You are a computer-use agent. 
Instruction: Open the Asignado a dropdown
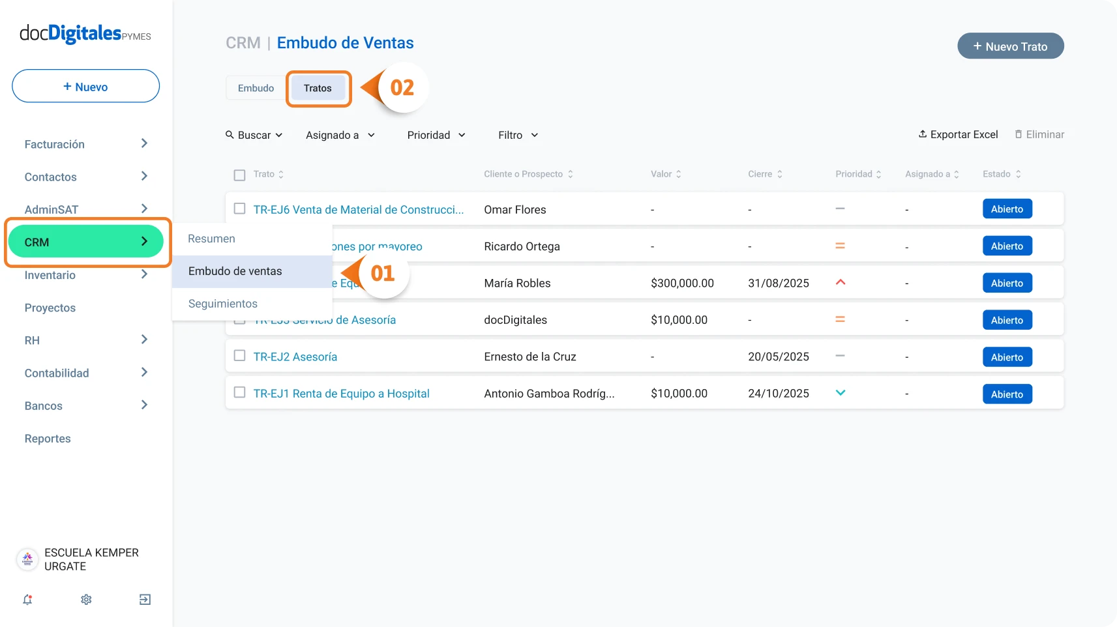[340, 135]
